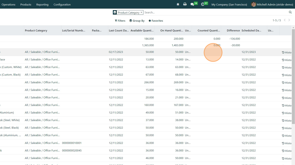
Task: Switch company via My Company (San Francisco)
Action: (x=229, y=4)
